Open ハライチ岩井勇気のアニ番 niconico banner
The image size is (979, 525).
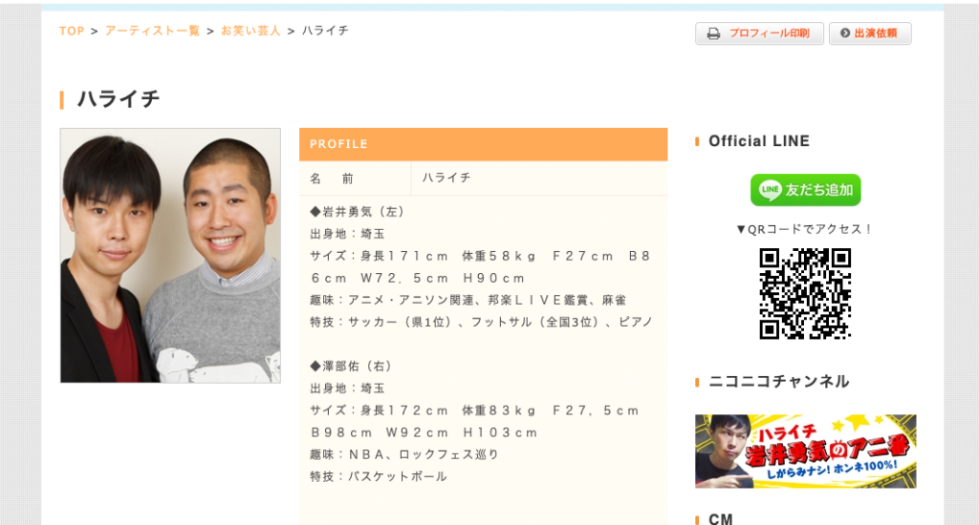point(805,451)
